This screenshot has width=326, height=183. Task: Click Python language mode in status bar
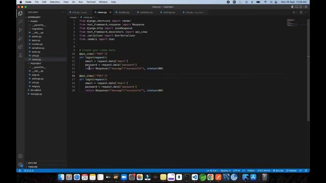pyautogui.click(x=251, y=171)
